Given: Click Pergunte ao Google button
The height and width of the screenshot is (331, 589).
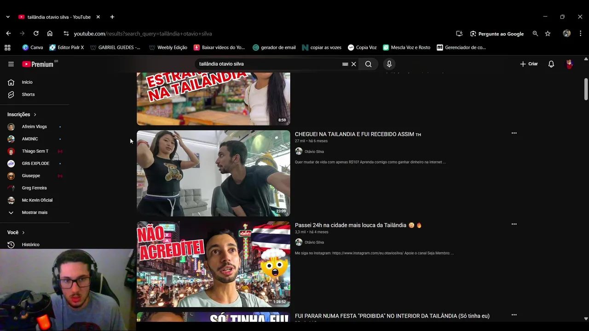Looking at the screenshot, I should click(497, 34).
